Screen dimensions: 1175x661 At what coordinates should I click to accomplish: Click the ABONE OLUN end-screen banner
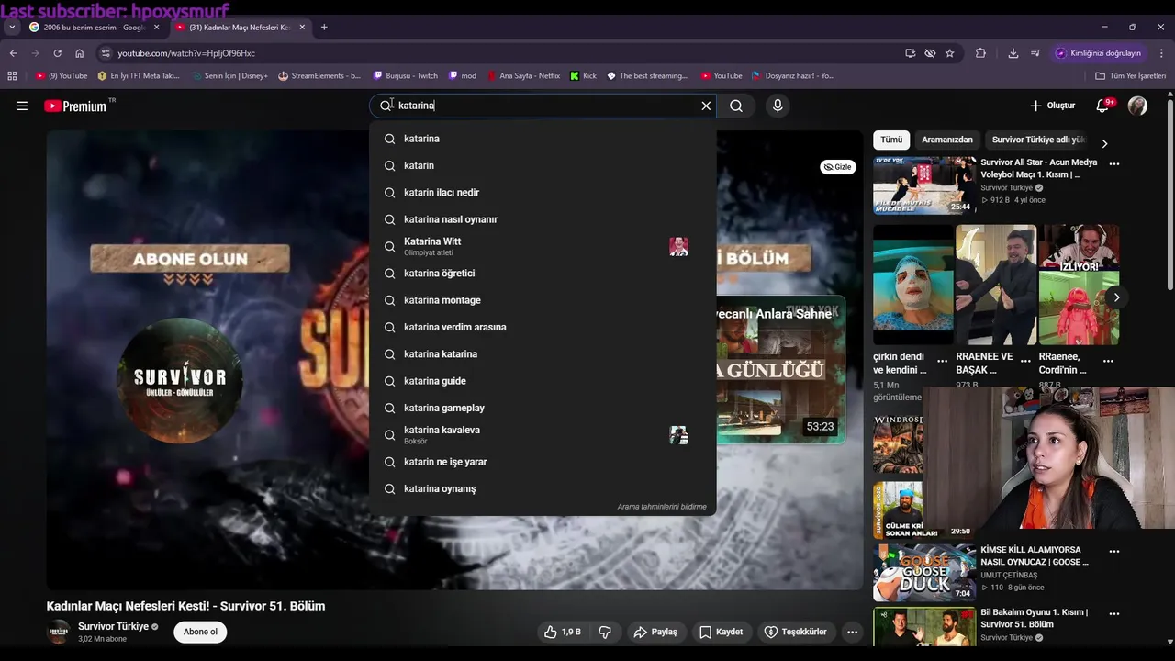[x=189, y=259]
